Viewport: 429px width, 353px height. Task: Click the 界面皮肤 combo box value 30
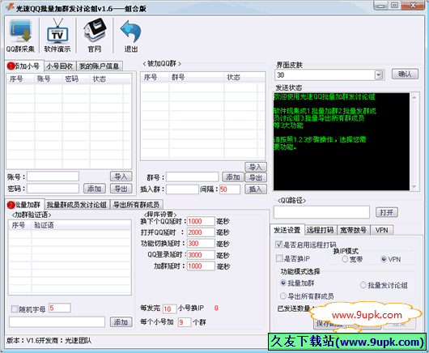click(x=325, y=75)
